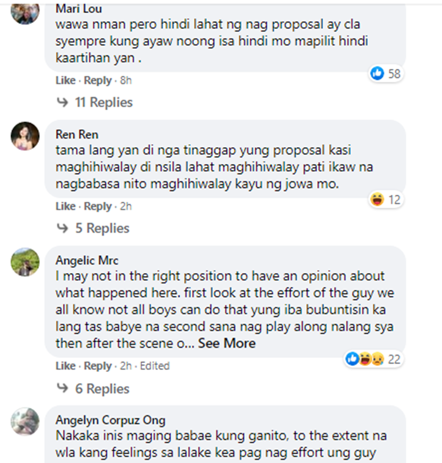The width and height of the screenshot is (442, 463).
Task: Like Angelic Mrc's comment
Action: [x=65, y=366]
